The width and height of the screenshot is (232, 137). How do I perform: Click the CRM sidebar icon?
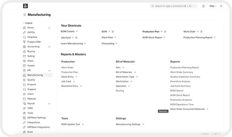point(24,108)
